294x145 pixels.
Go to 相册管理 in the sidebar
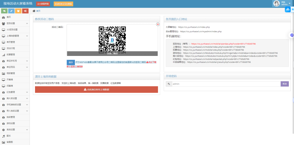[11, 73]
